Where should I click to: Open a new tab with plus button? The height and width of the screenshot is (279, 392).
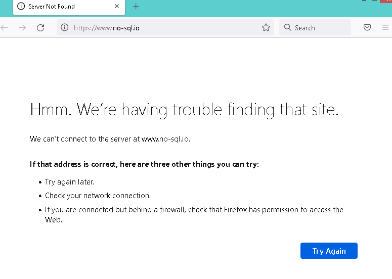pos(136,7)
